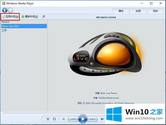
Task: Click the author text TheSkinsFactory.com
Action: click(109, 98)
